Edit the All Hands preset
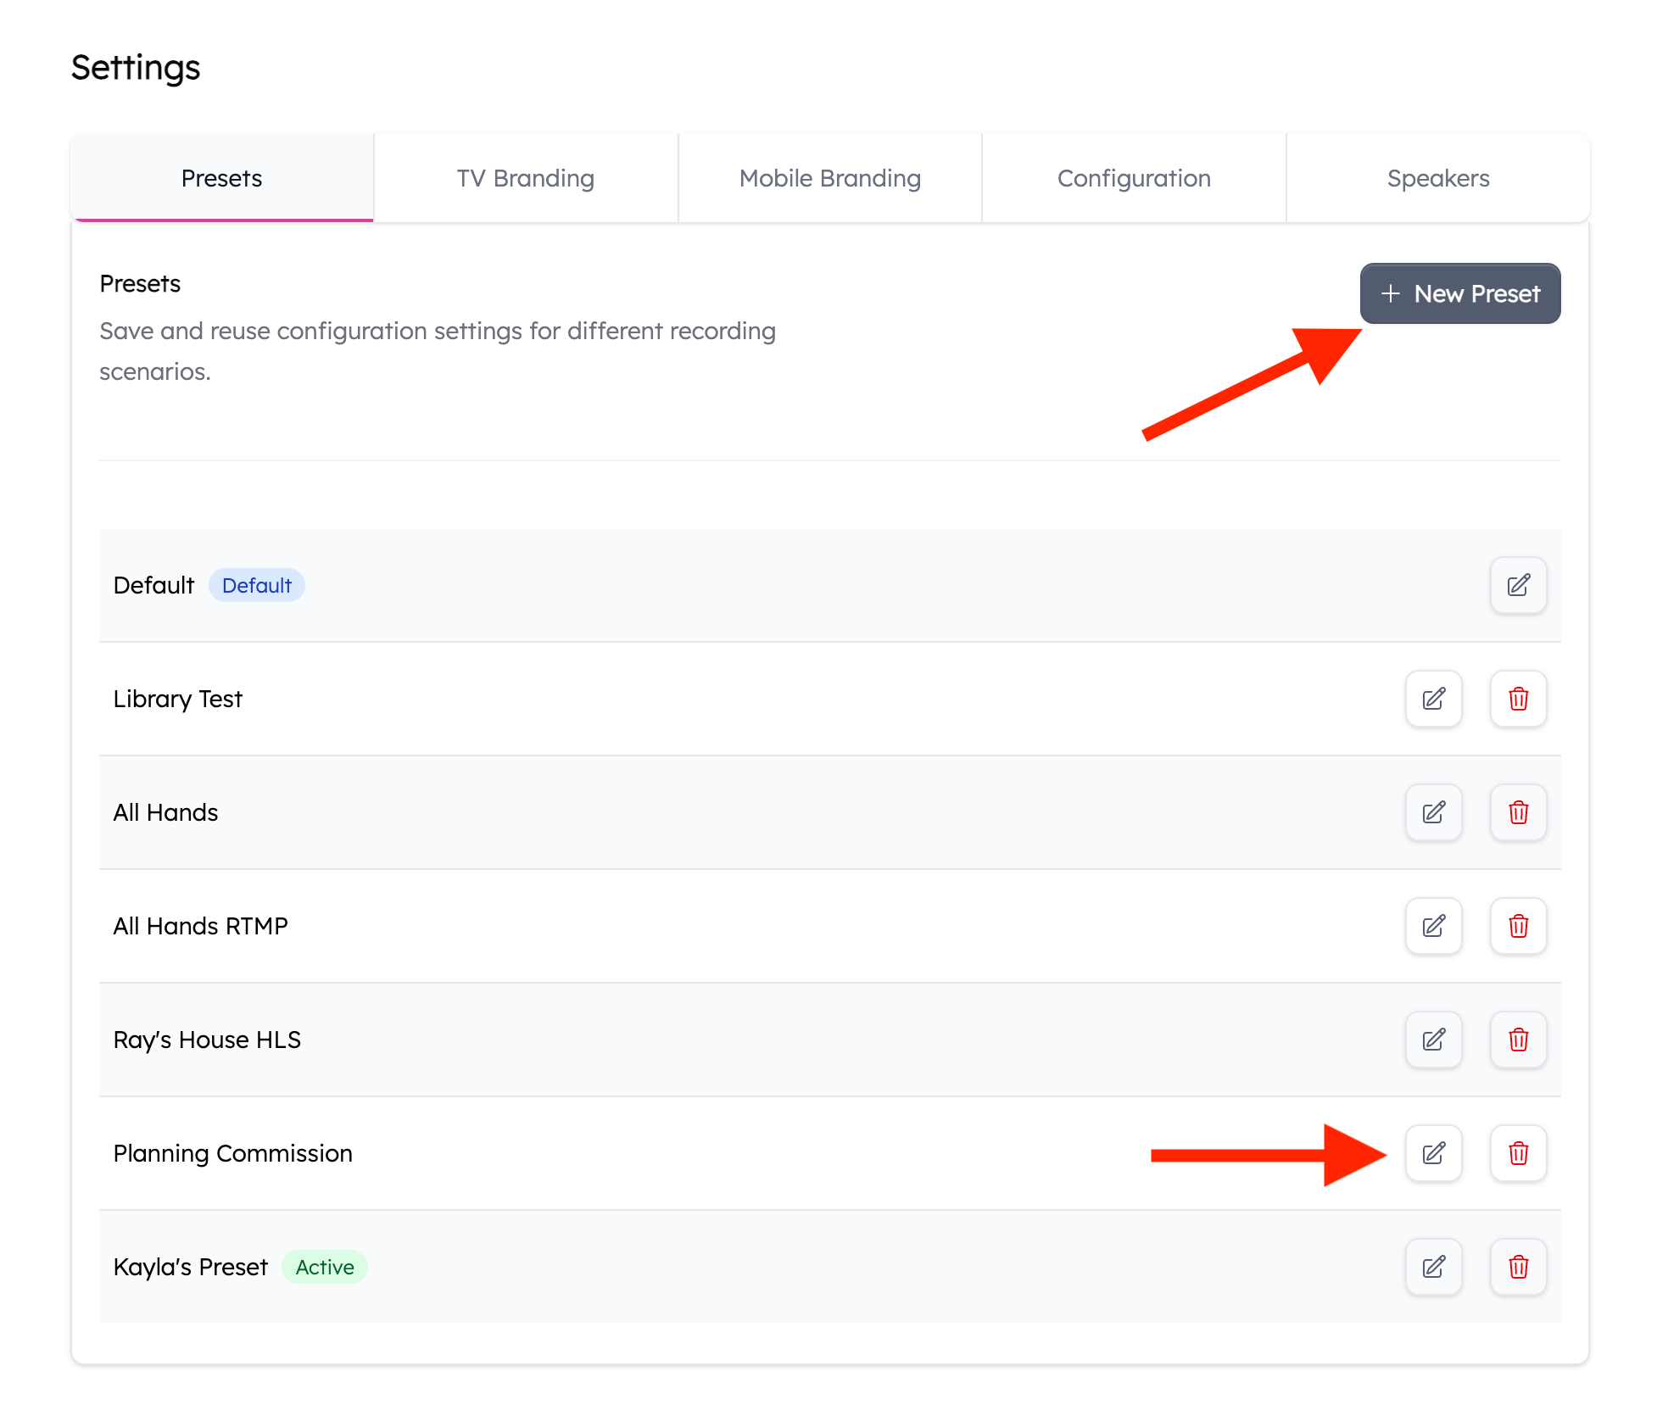The image size is (1657, 1416). [1433, 812]
